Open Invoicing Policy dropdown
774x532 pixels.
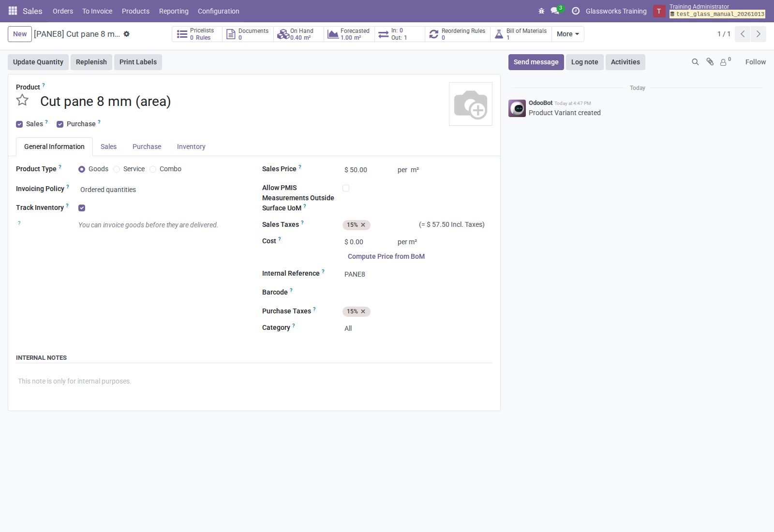click(x=162, y=190)
